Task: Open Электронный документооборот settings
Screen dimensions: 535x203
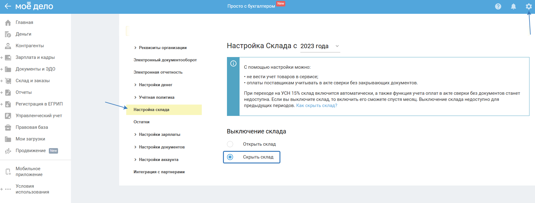Action: pos(165,60)
